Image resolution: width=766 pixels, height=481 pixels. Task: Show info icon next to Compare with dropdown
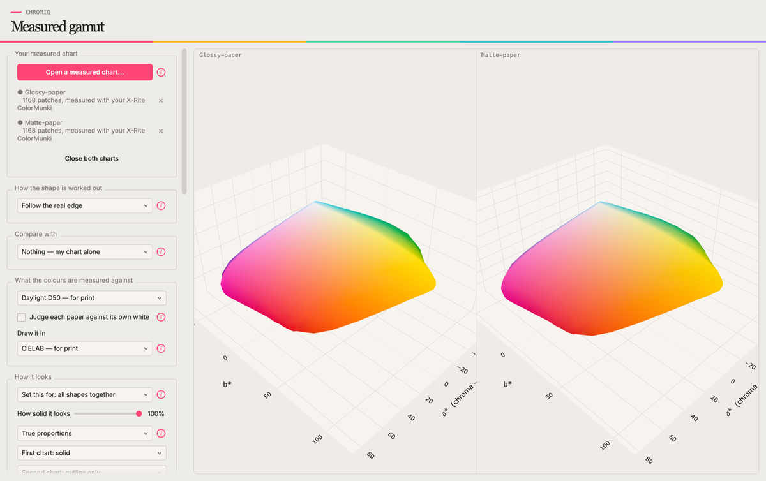(161, 251)
